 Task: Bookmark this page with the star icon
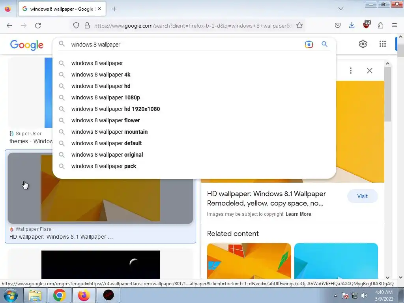[299, 26]
